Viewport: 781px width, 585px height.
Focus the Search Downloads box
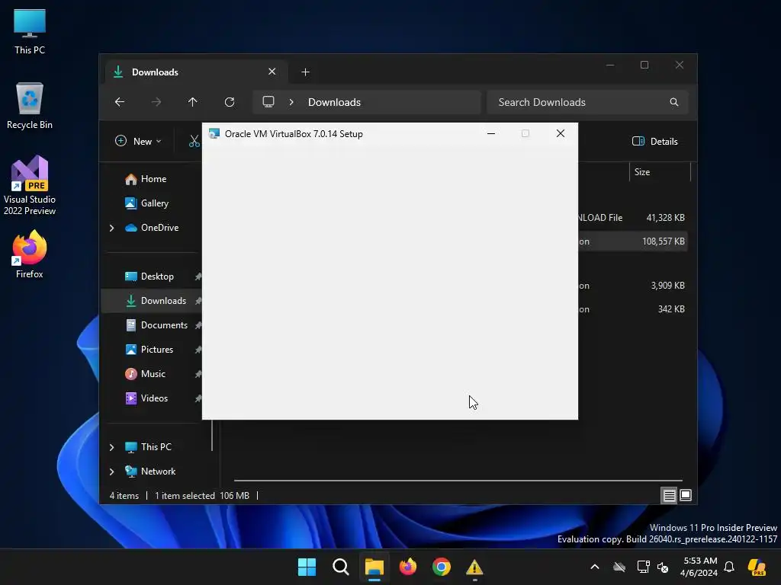click(588, 102)
